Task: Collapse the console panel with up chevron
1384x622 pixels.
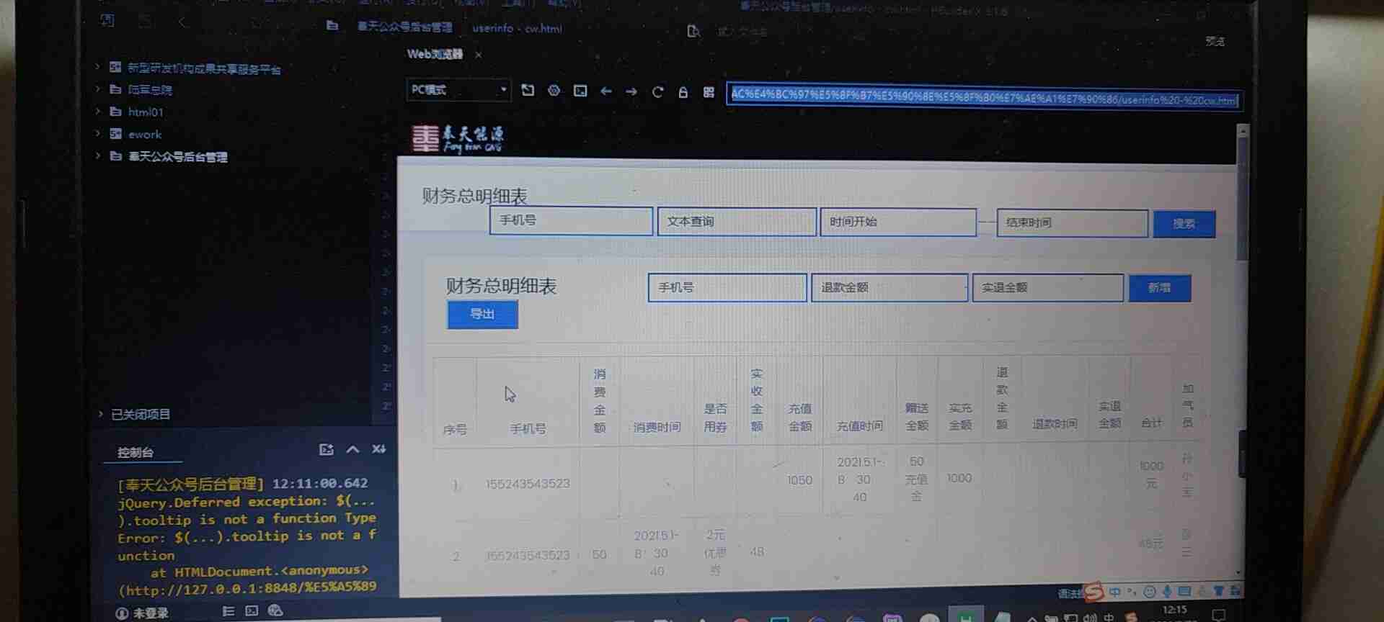Action: pos(352,449)
